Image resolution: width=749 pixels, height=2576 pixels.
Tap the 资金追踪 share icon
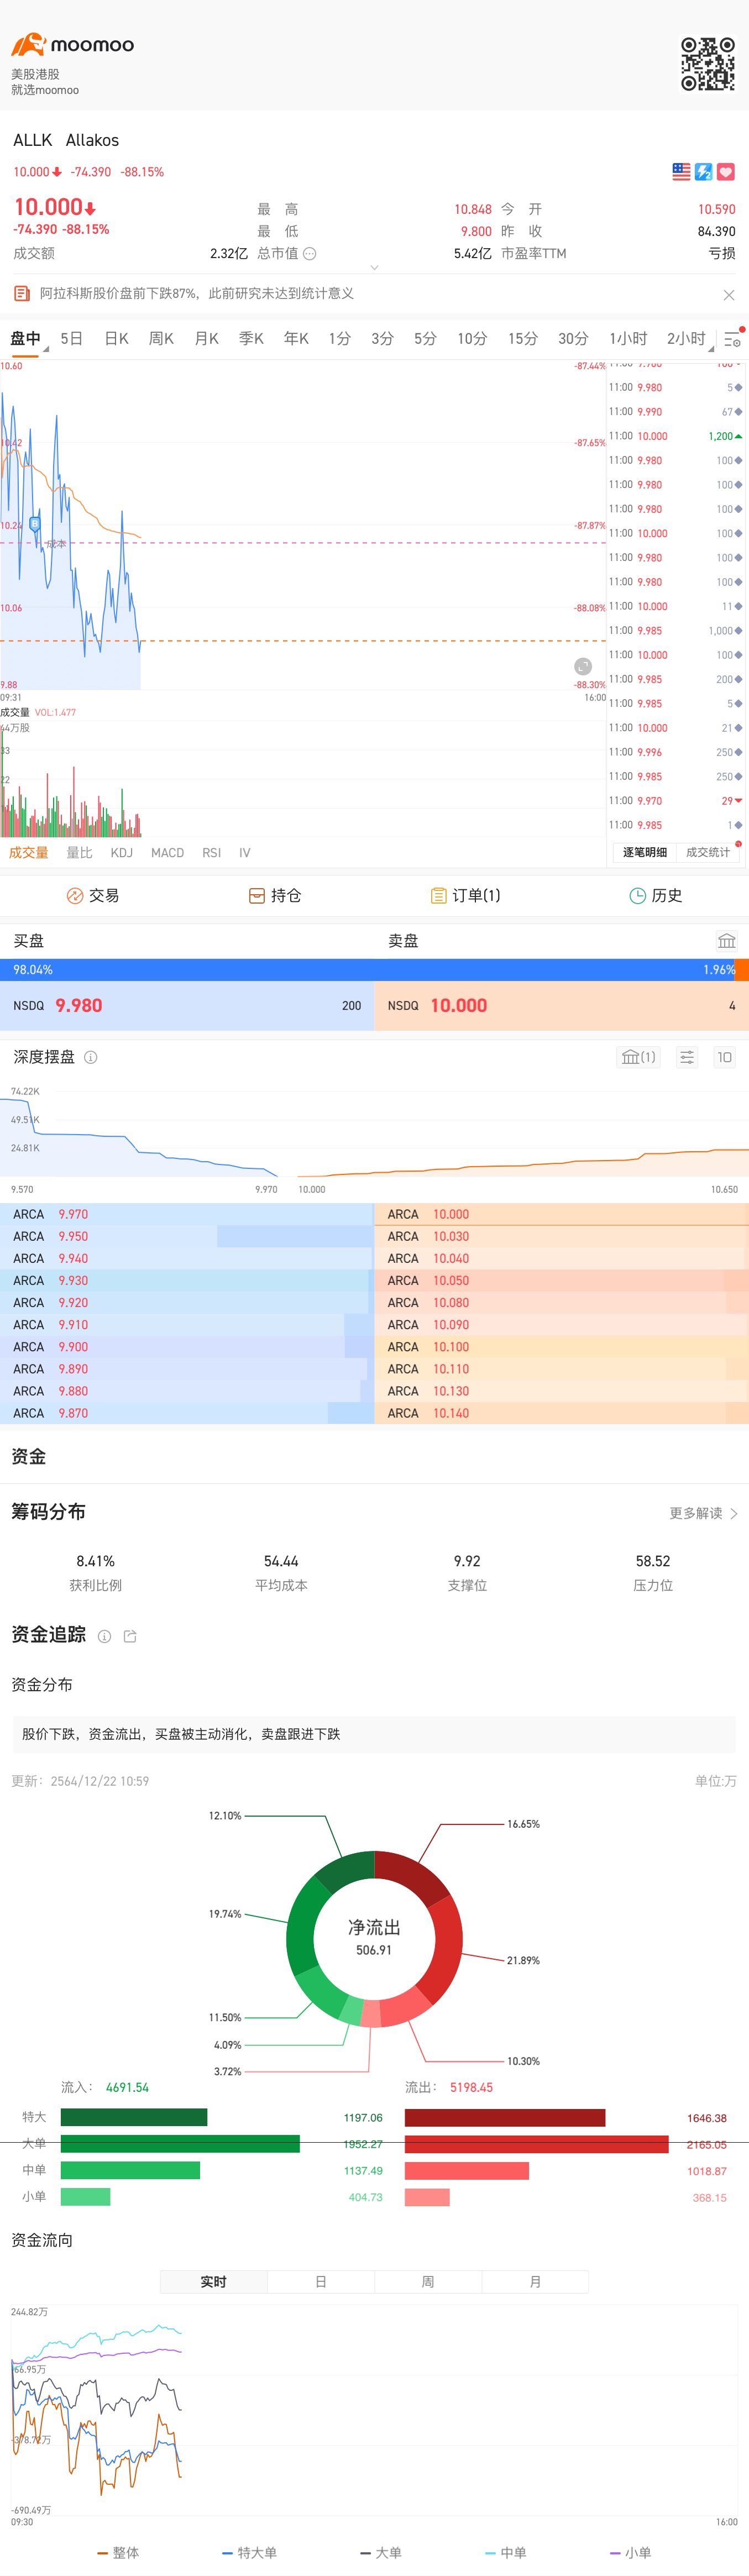coord(130,1637)
